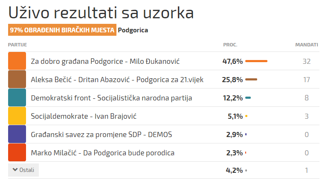Click Socijaldemokrate - Ivan Brajović name
328x186 pixels.
(x=84, y=116)
